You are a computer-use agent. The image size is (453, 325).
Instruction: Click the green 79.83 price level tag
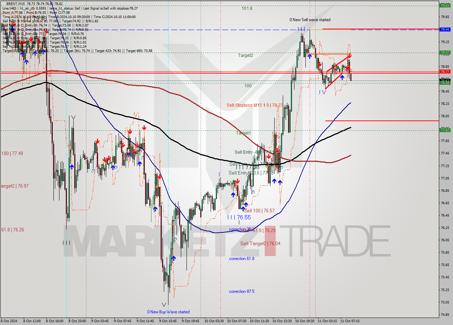point(444,5)
